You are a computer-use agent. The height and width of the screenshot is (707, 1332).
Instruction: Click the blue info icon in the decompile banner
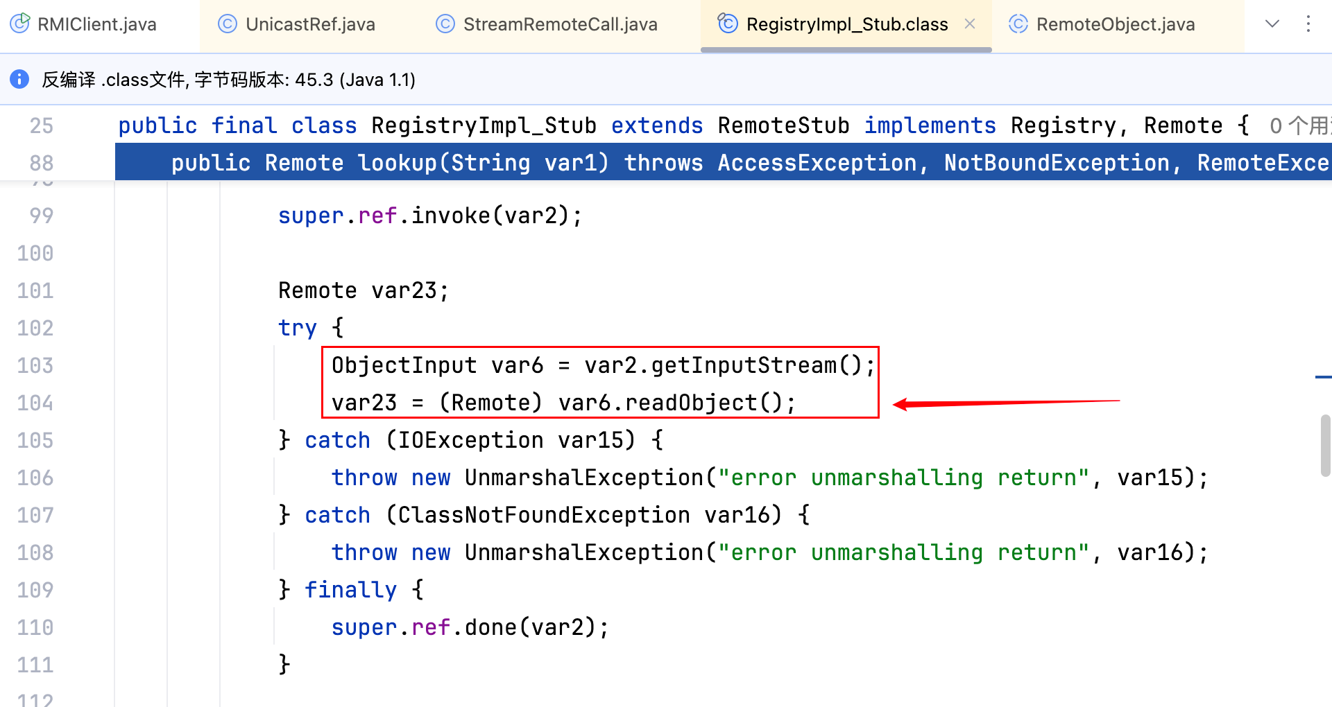(x=19, y=79)
